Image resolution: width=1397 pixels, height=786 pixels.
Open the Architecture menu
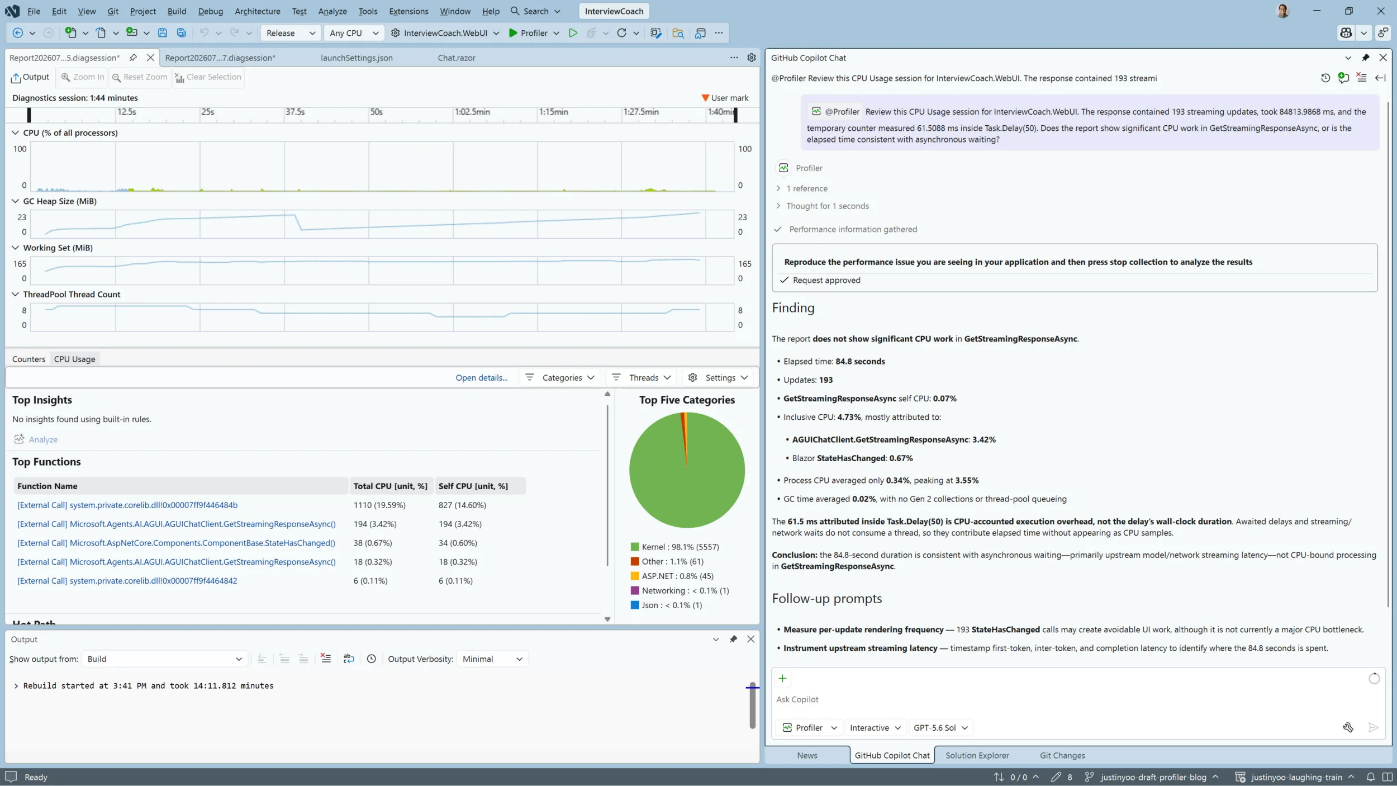[x=258, y=11]
